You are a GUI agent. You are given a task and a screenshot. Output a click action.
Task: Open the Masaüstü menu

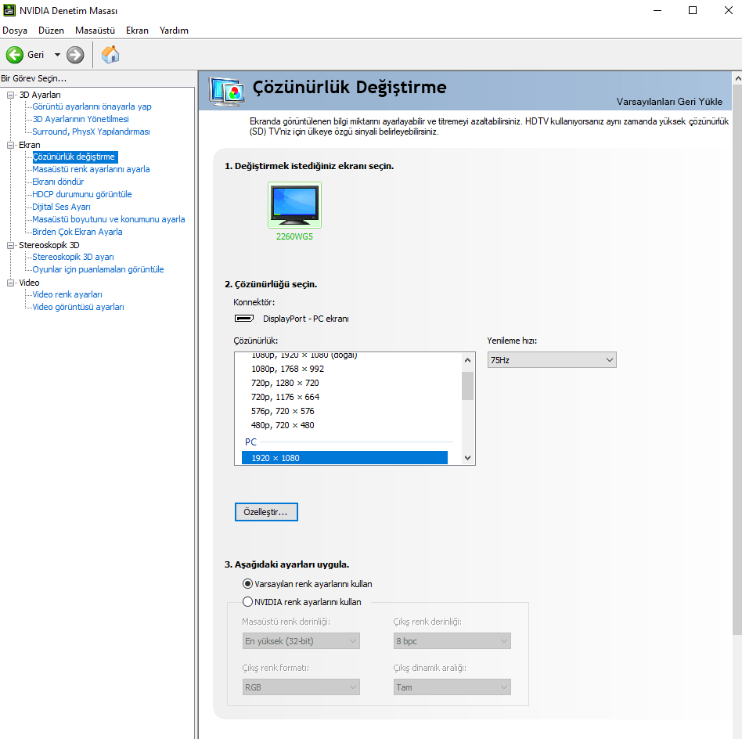(95, 31)
